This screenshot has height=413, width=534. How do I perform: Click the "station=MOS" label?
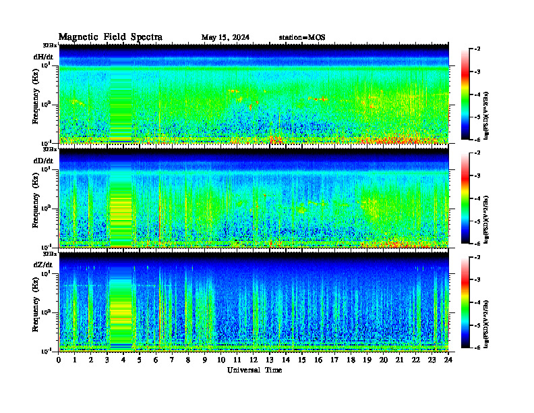tap(302, 37)
